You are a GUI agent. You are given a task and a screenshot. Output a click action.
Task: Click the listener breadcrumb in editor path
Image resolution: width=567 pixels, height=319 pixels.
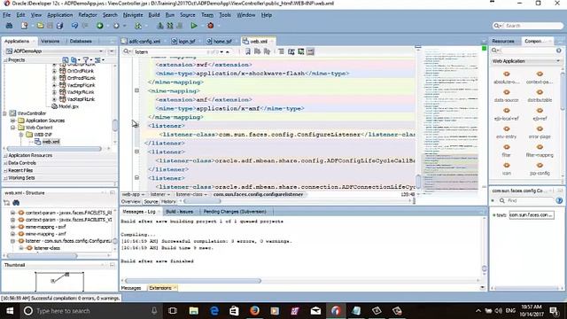pyautogui.click(x=158, y=195)
